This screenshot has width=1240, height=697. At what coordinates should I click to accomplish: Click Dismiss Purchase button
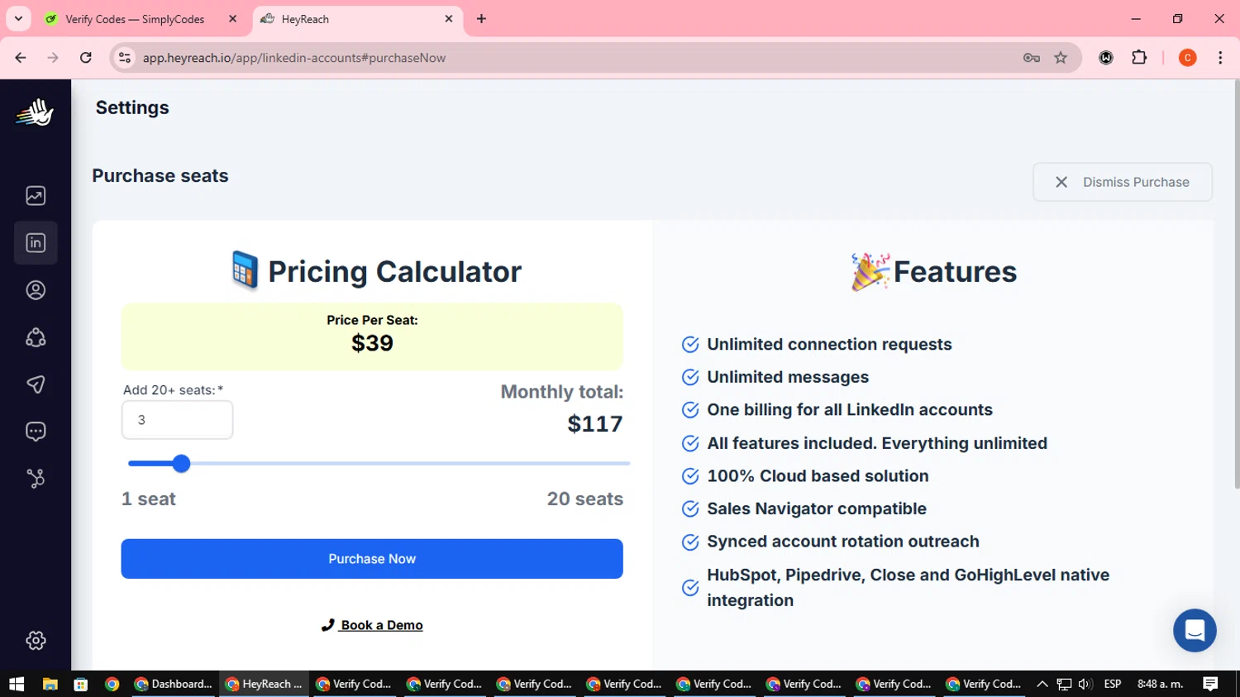point(1123,182)
